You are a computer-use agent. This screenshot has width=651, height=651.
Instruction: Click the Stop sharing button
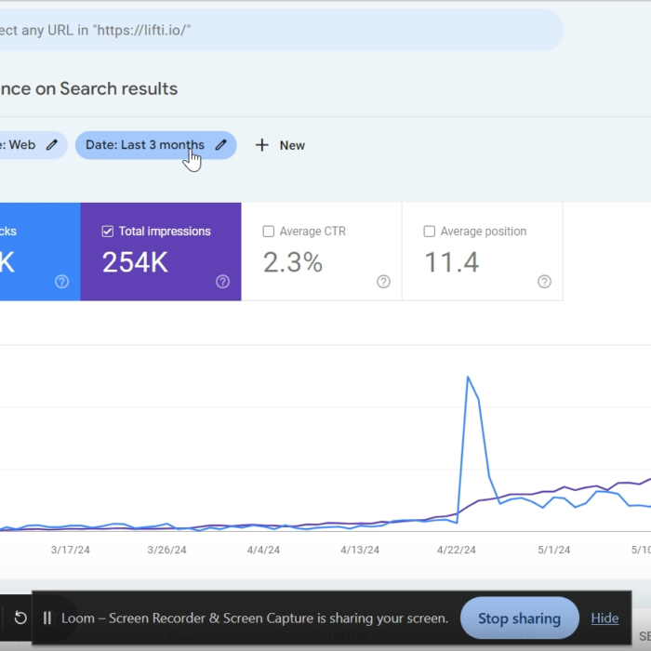[x=519, y=618]
